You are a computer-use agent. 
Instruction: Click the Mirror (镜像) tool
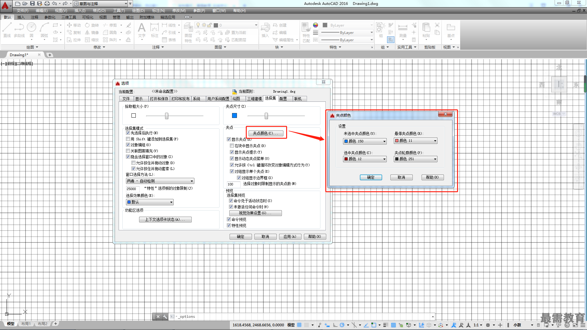point(92,32)
